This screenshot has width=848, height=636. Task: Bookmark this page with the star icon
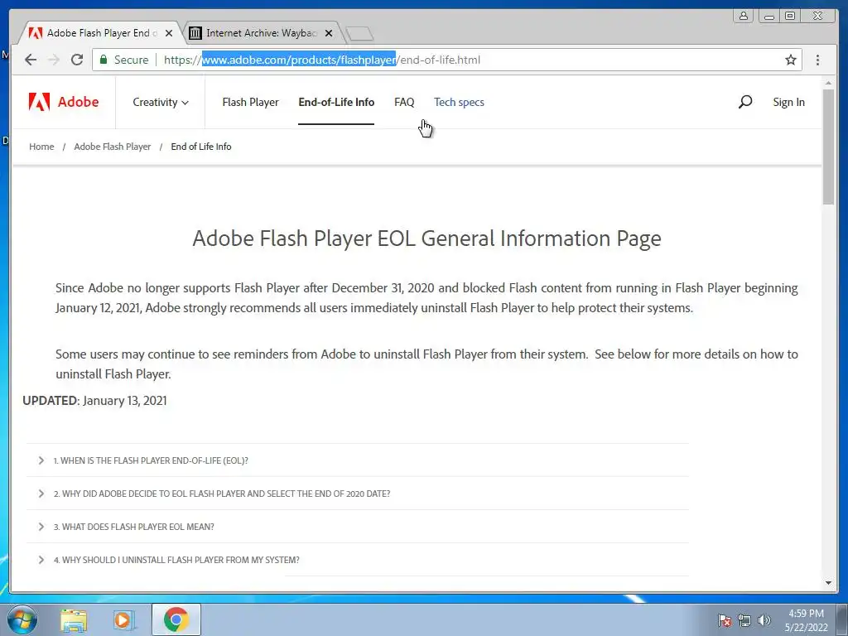click(x=791, y=60)
